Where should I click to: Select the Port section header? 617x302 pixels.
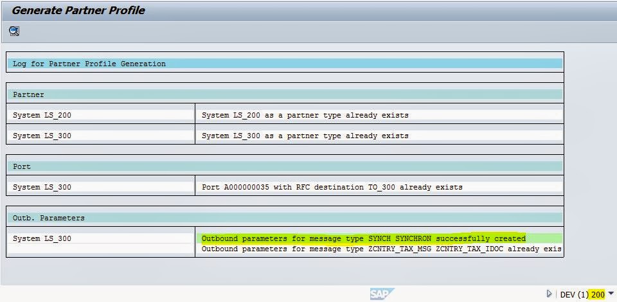285,166
